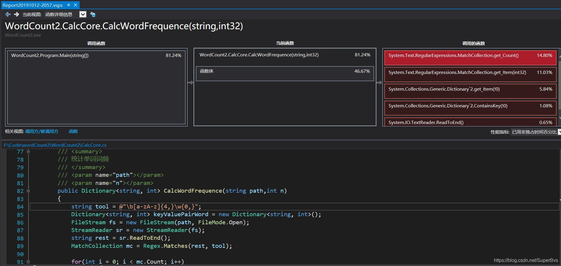Viewport: 561px width, 266px height.
Task: Collapse the summary comment at line 77
Action: tap(28, 151)
